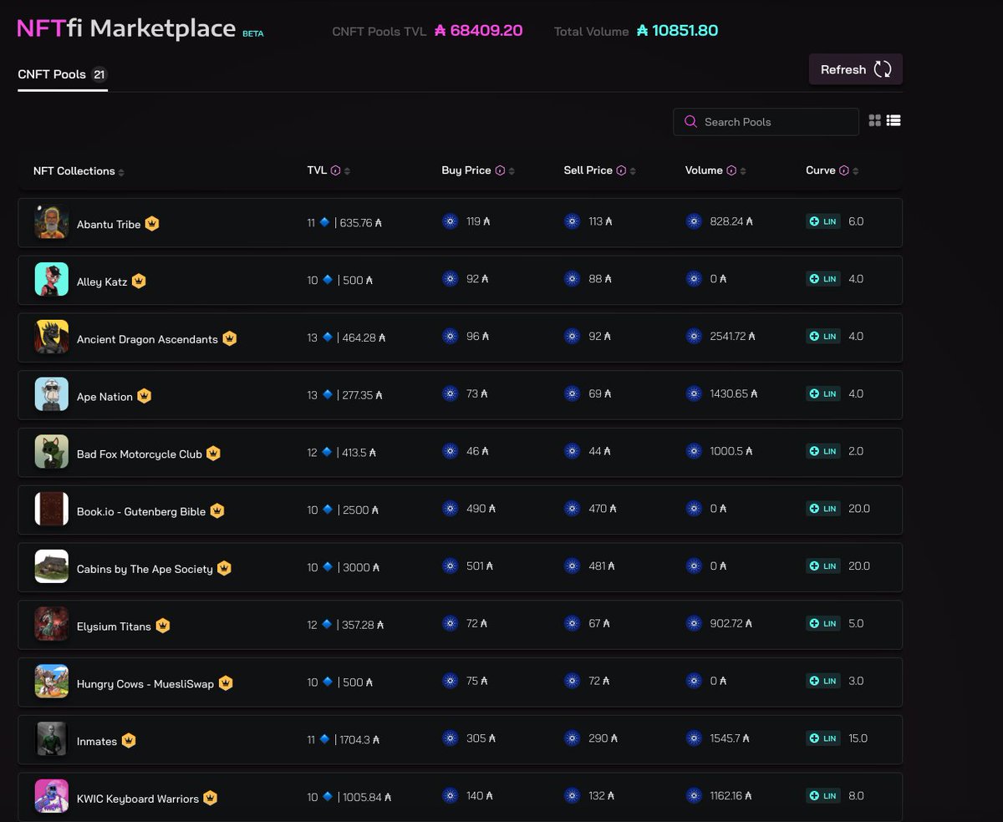Viewport: 1003px width, 822px height.
Task: Click the crown badge beside Ape Nation
Action: [145, 396]
